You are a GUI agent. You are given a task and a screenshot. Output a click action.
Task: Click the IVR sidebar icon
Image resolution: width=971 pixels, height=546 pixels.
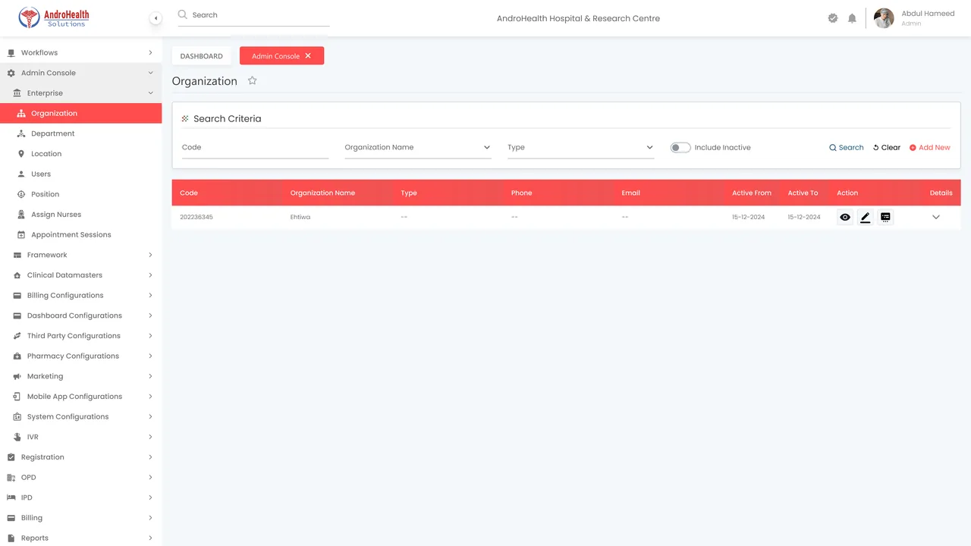[17, 437]
